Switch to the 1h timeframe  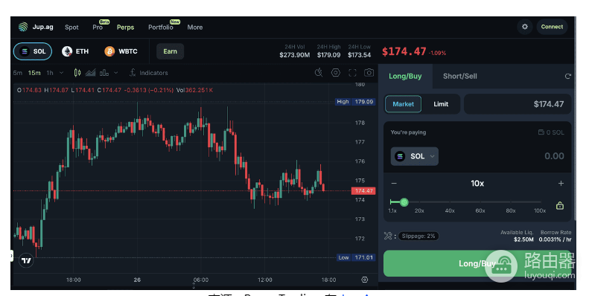pos(50,73)
